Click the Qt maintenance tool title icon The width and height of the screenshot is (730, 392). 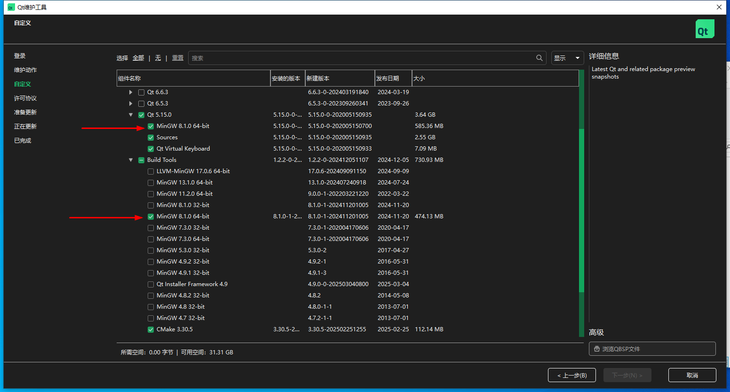pyautogui.click(x=11, y=7)
